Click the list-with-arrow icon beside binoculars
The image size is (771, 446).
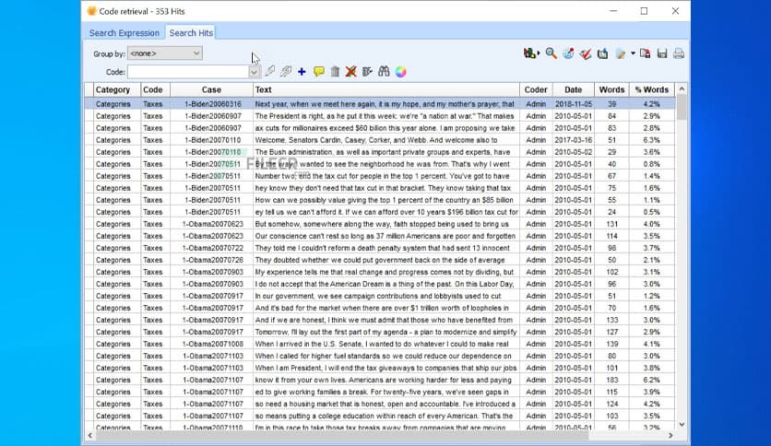(367, 72)
